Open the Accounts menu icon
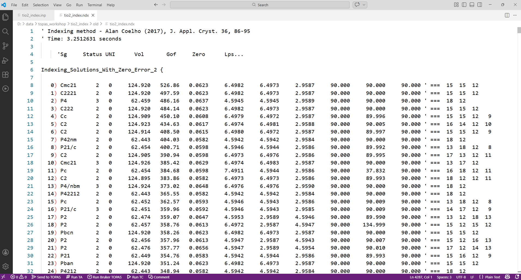This screenshot has width=521, height=280. (5, 252)
